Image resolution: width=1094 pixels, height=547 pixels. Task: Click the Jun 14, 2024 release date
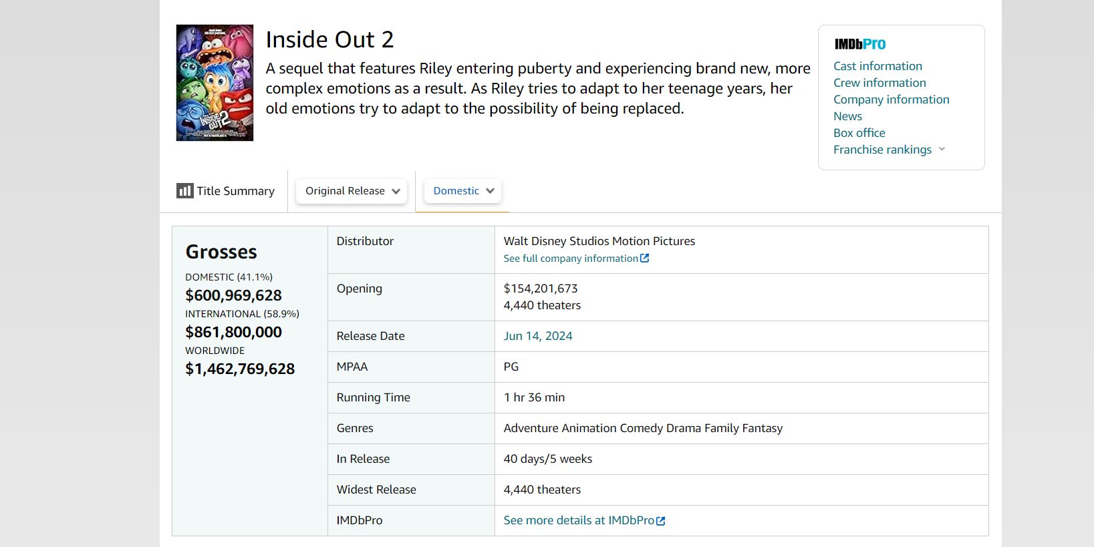[538, 336]
